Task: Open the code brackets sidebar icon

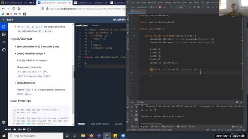Action: coord(4,42)
